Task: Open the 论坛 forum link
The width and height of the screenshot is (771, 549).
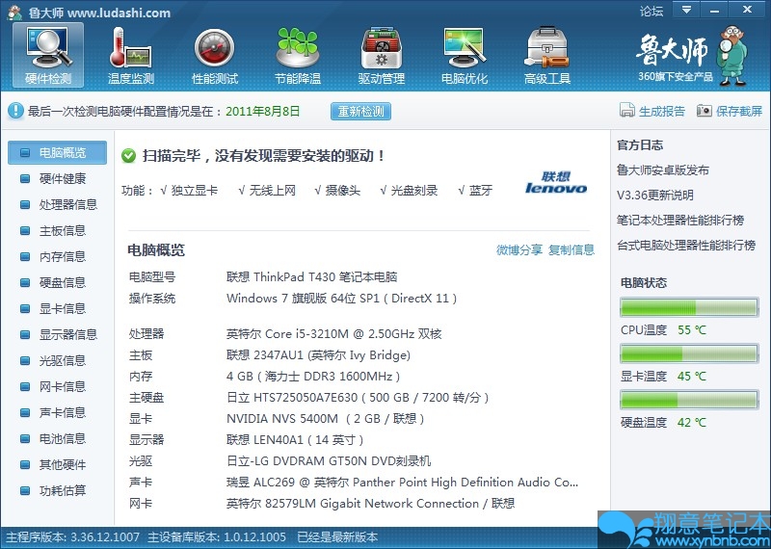Action: coord(651,12)
